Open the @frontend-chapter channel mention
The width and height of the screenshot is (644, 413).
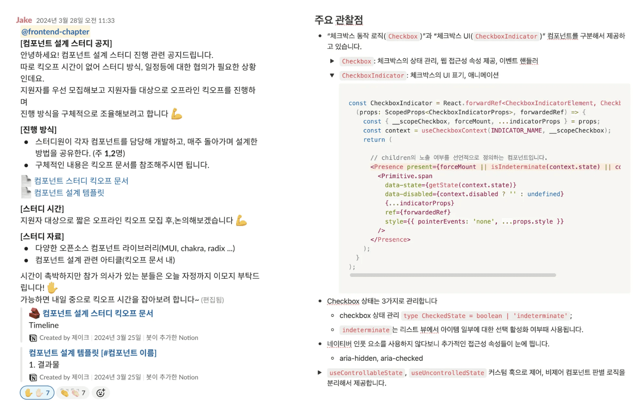(54, 31)
